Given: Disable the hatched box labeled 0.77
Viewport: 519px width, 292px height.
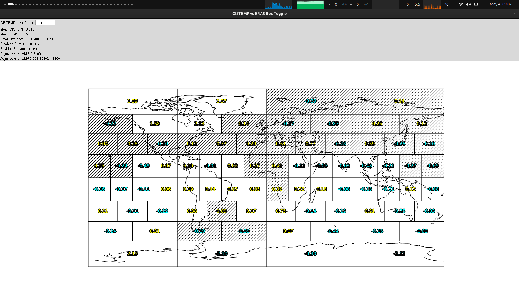Looking at the screenshot, I should (x=311, y=144).
